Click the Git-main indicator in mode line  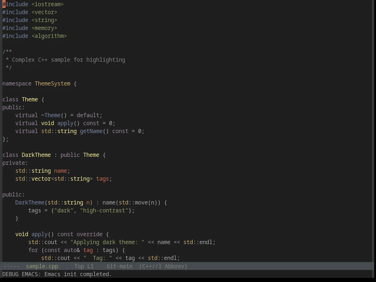coord(120,266)
